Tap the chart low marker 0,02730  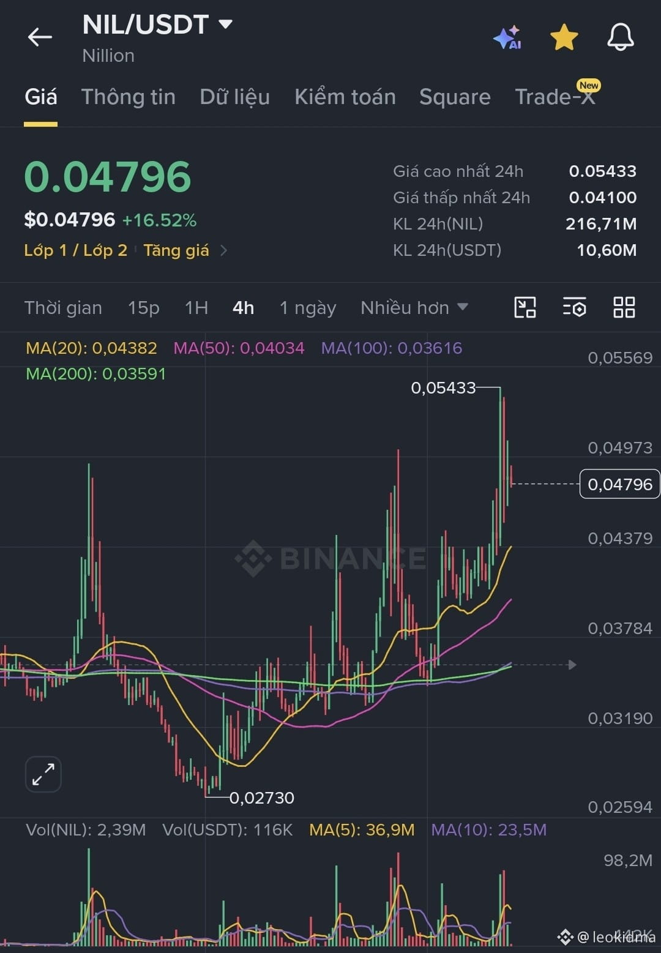click(x=261, y=798)
